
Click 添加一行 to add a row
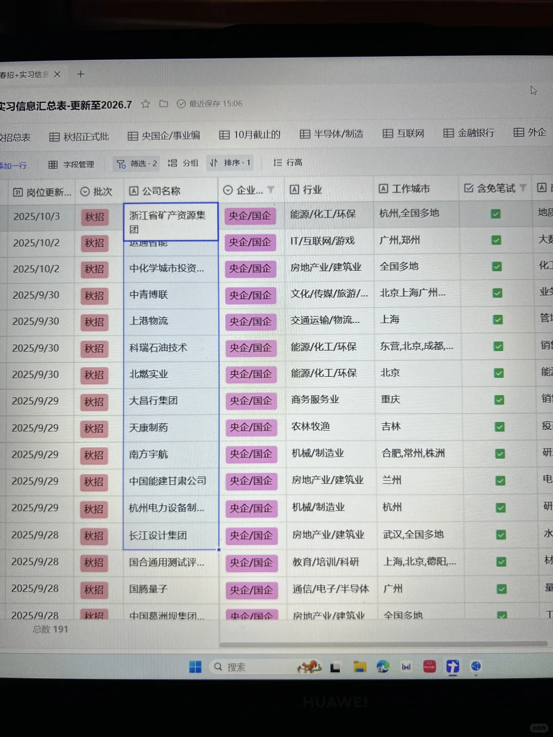pyautogui.click(x=13, y=165)
